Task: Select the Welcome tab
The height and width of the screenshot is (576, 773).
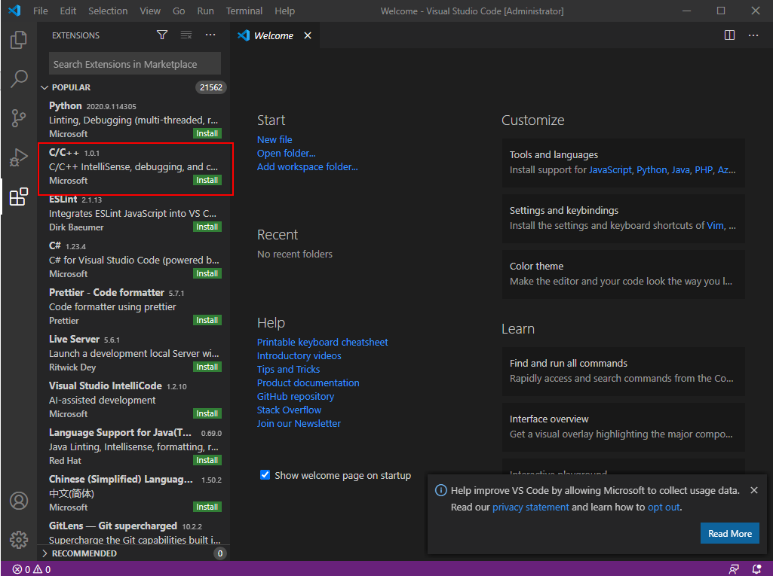Action: 273,35
